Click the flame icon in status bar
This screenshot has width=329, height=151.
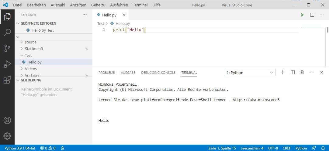pyautogui.click(x=62, y=148)
